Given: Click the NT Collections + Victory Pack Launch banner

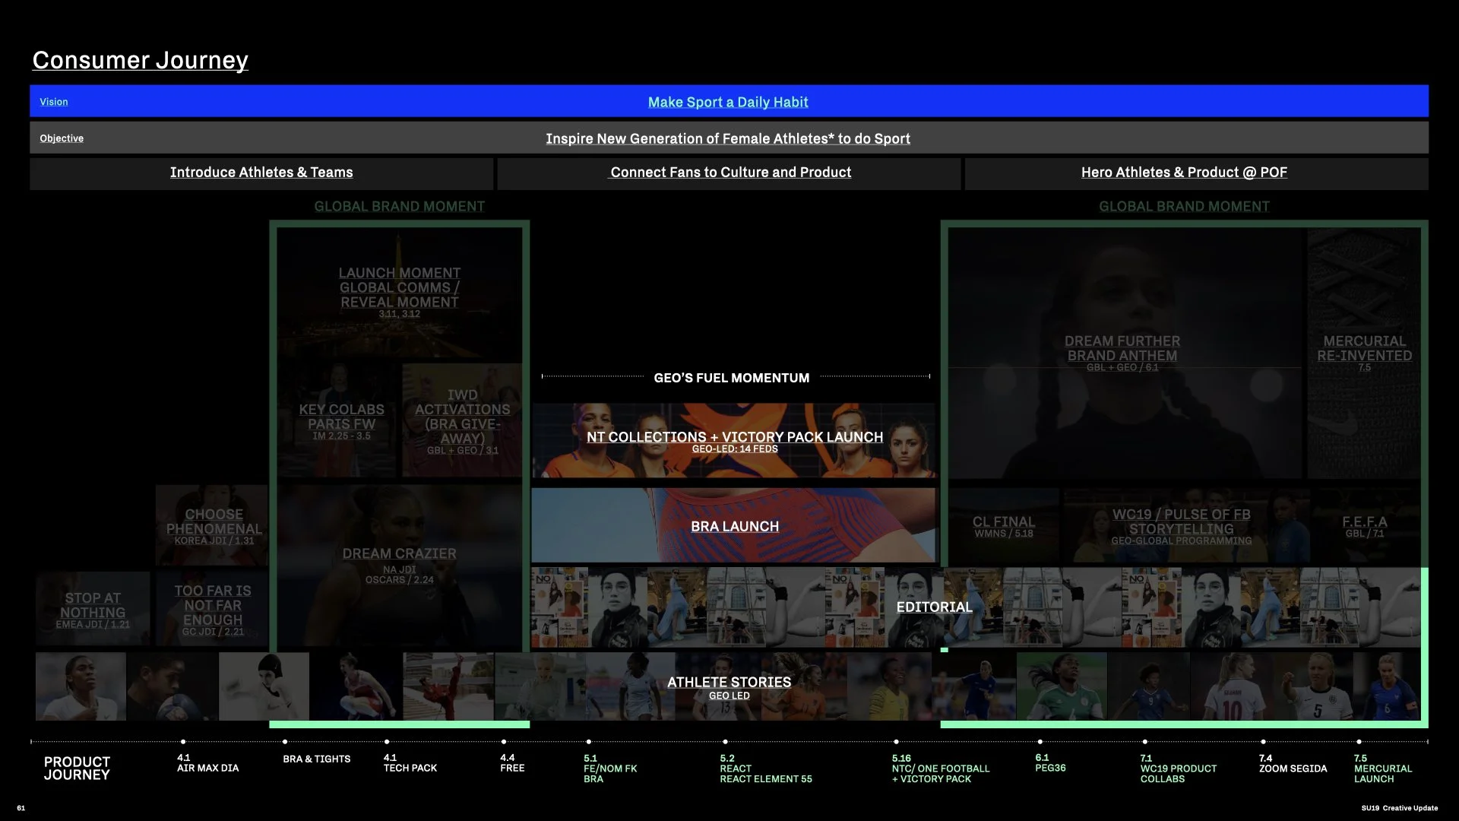Looking at the screenshot, I should pos(734,439).
